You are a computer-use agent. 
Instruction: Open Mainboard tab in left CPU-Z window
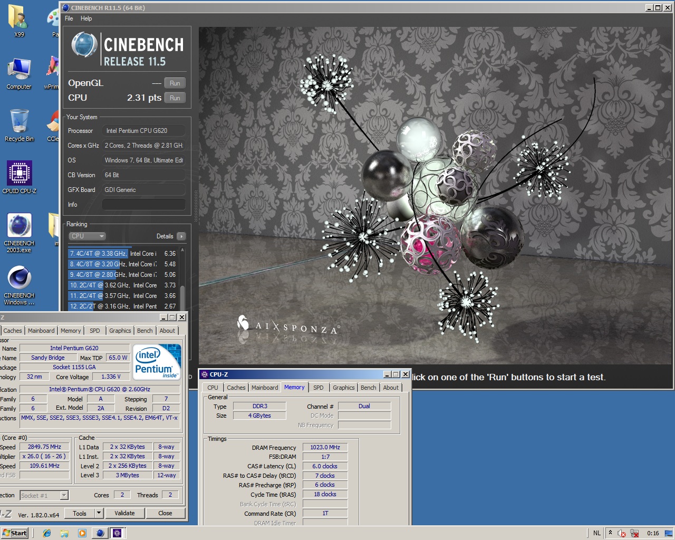click(x=41, y=331)
